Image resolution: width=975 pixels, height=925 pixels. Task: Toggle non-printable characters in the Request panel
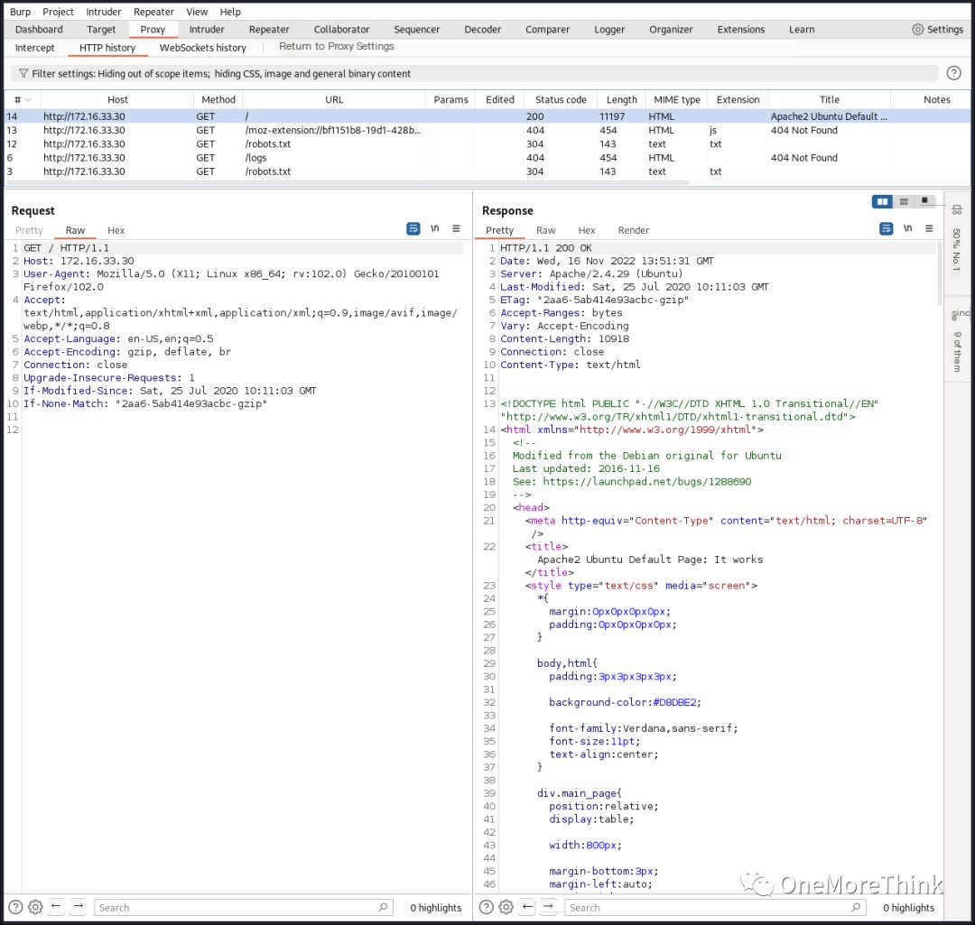[435, 228]
